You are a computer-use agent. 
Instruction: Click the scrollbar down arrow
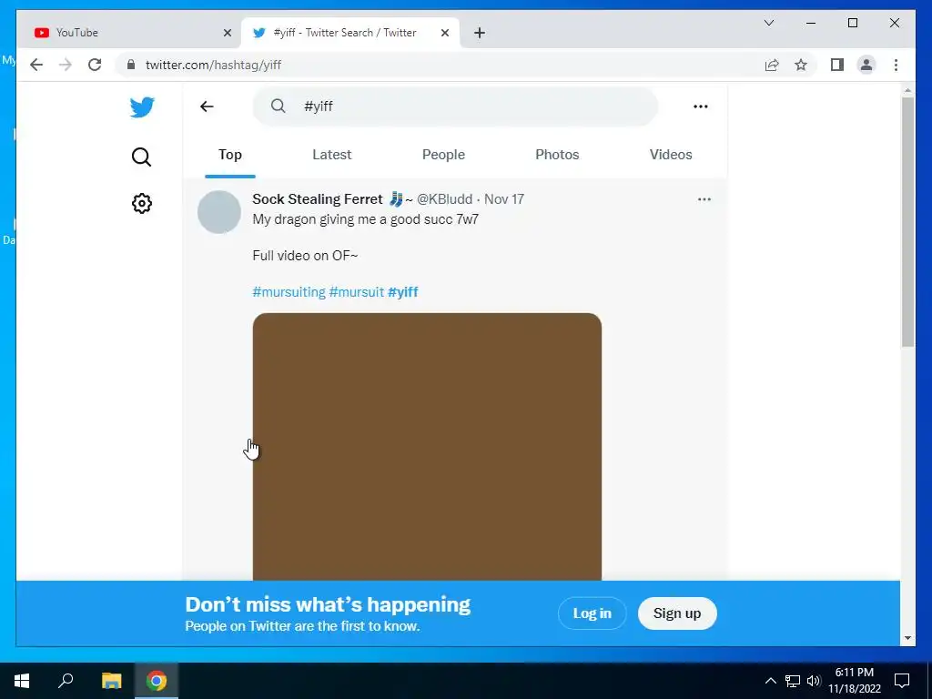click(x=907, y=638)
